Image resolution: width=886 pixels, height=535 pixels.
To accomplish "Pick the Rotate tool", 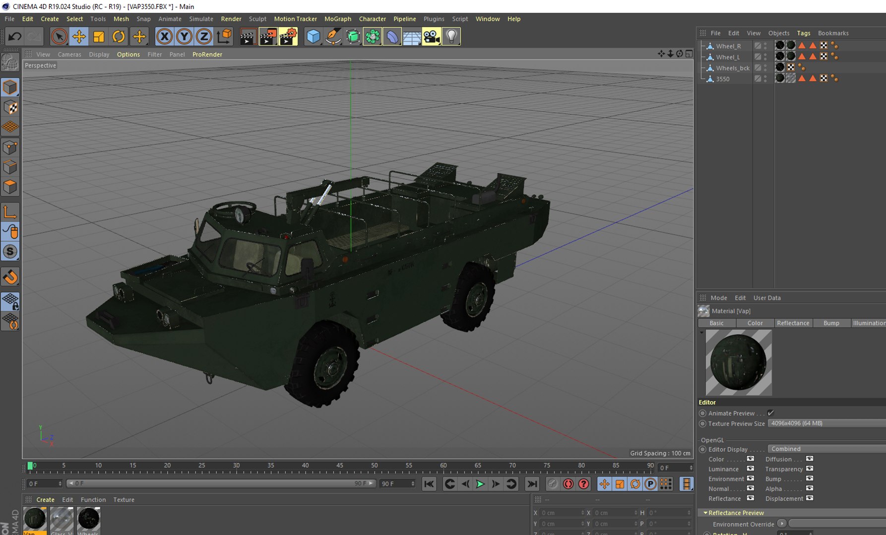I will (119, 36).
